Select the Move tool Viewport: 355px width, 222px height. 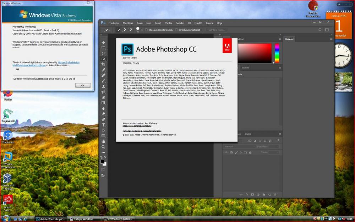pos(104,42)
